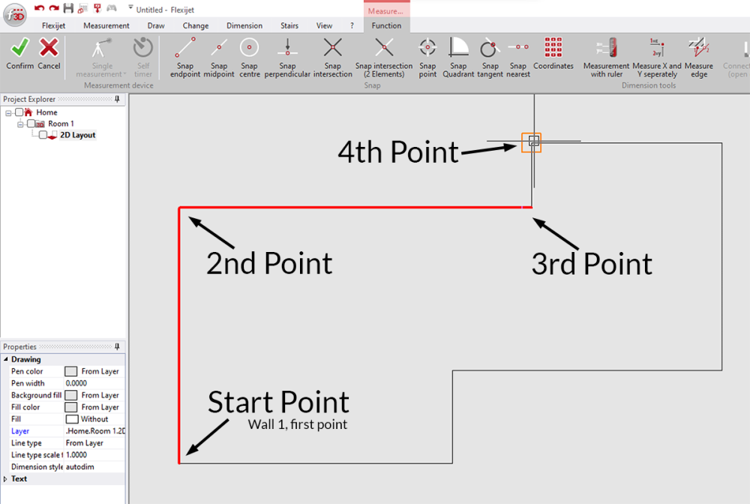
Task: Expand the Text section in Properties
Action: point(6,478)
